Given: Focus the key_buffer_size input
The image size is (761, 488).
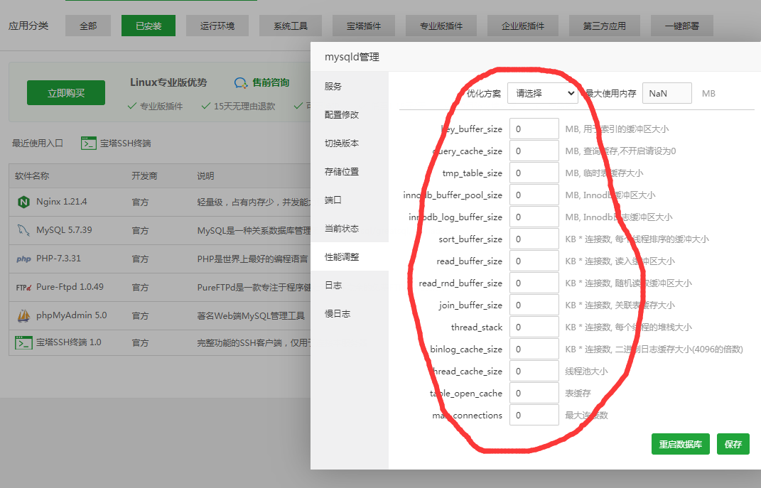Looking at the screenshot, I should point(534,129).
